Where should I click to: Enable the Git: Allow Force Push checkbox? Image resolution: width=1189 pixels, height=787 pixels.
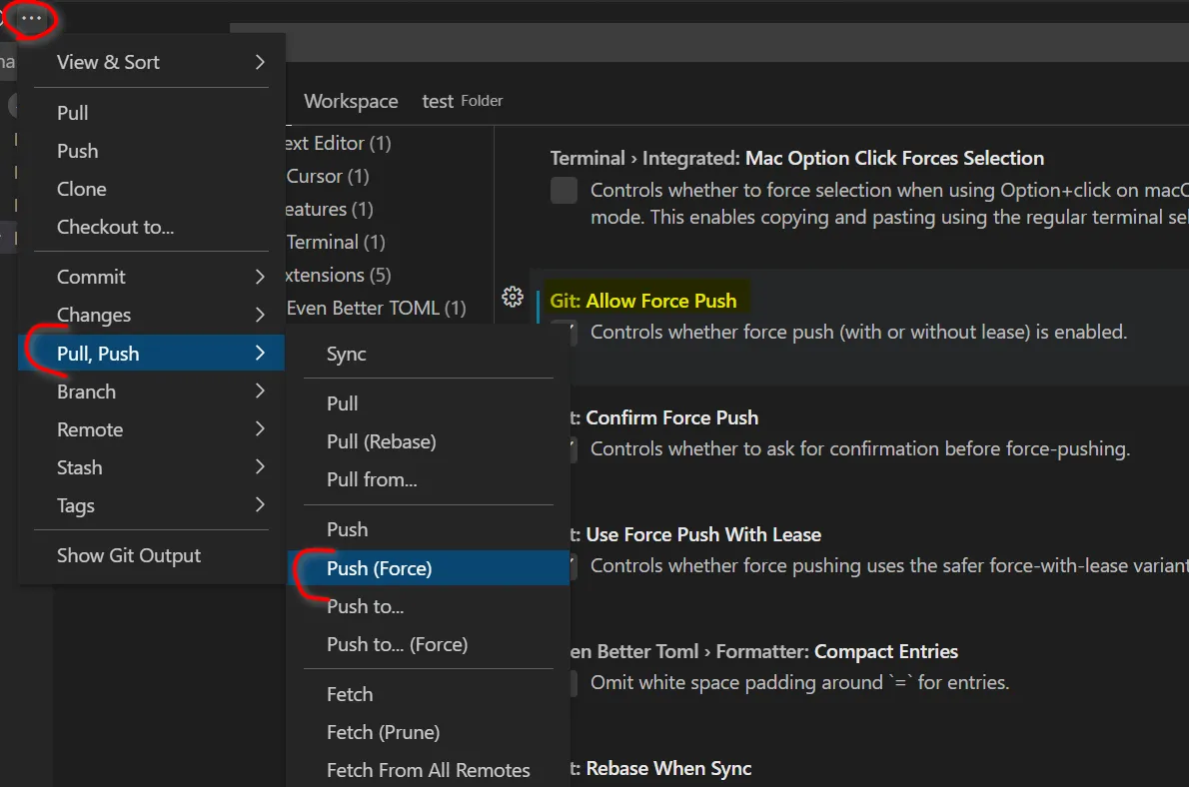tap(564, 333)
